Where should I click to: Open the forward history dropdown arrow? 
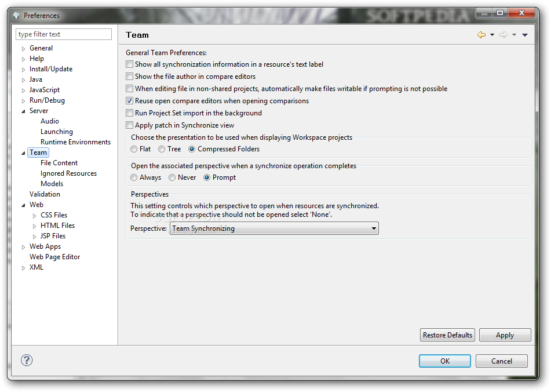pyautogui.click(x=514, y=35)
